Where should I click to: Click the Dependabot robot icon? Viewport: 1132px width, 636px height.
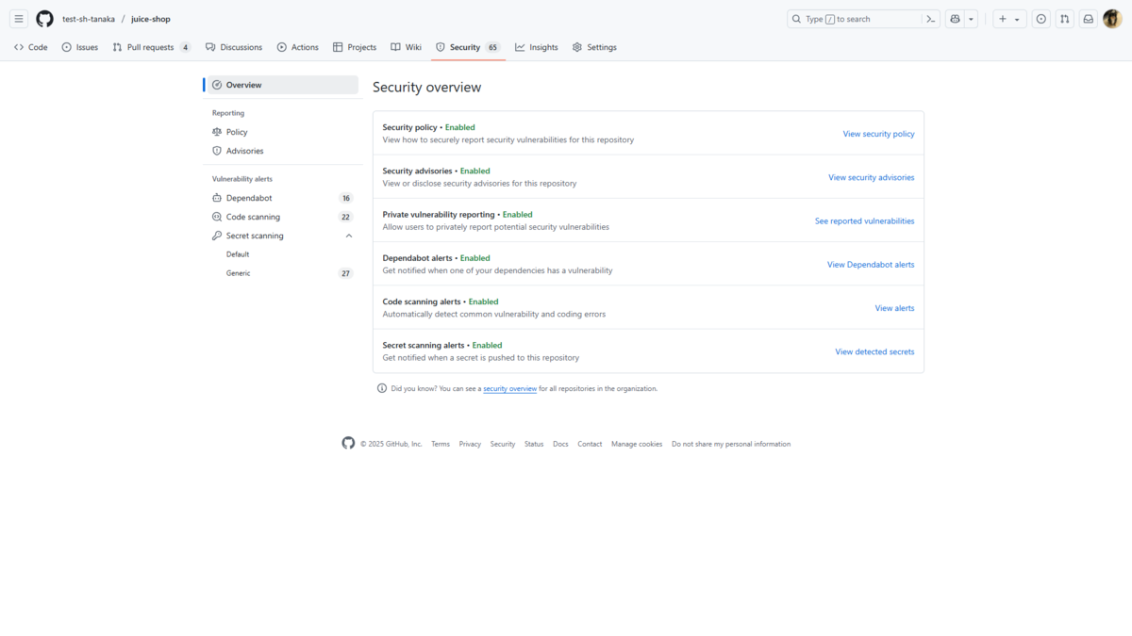217,198
